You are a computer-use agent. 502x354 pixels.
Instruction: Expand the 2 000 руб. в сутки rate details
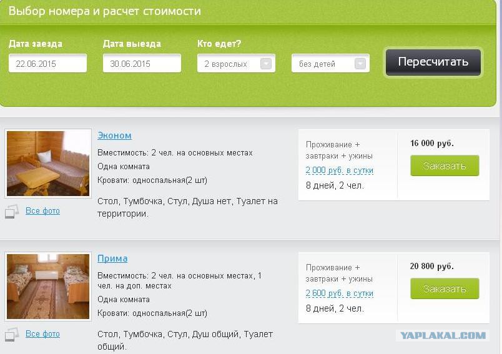340,170
